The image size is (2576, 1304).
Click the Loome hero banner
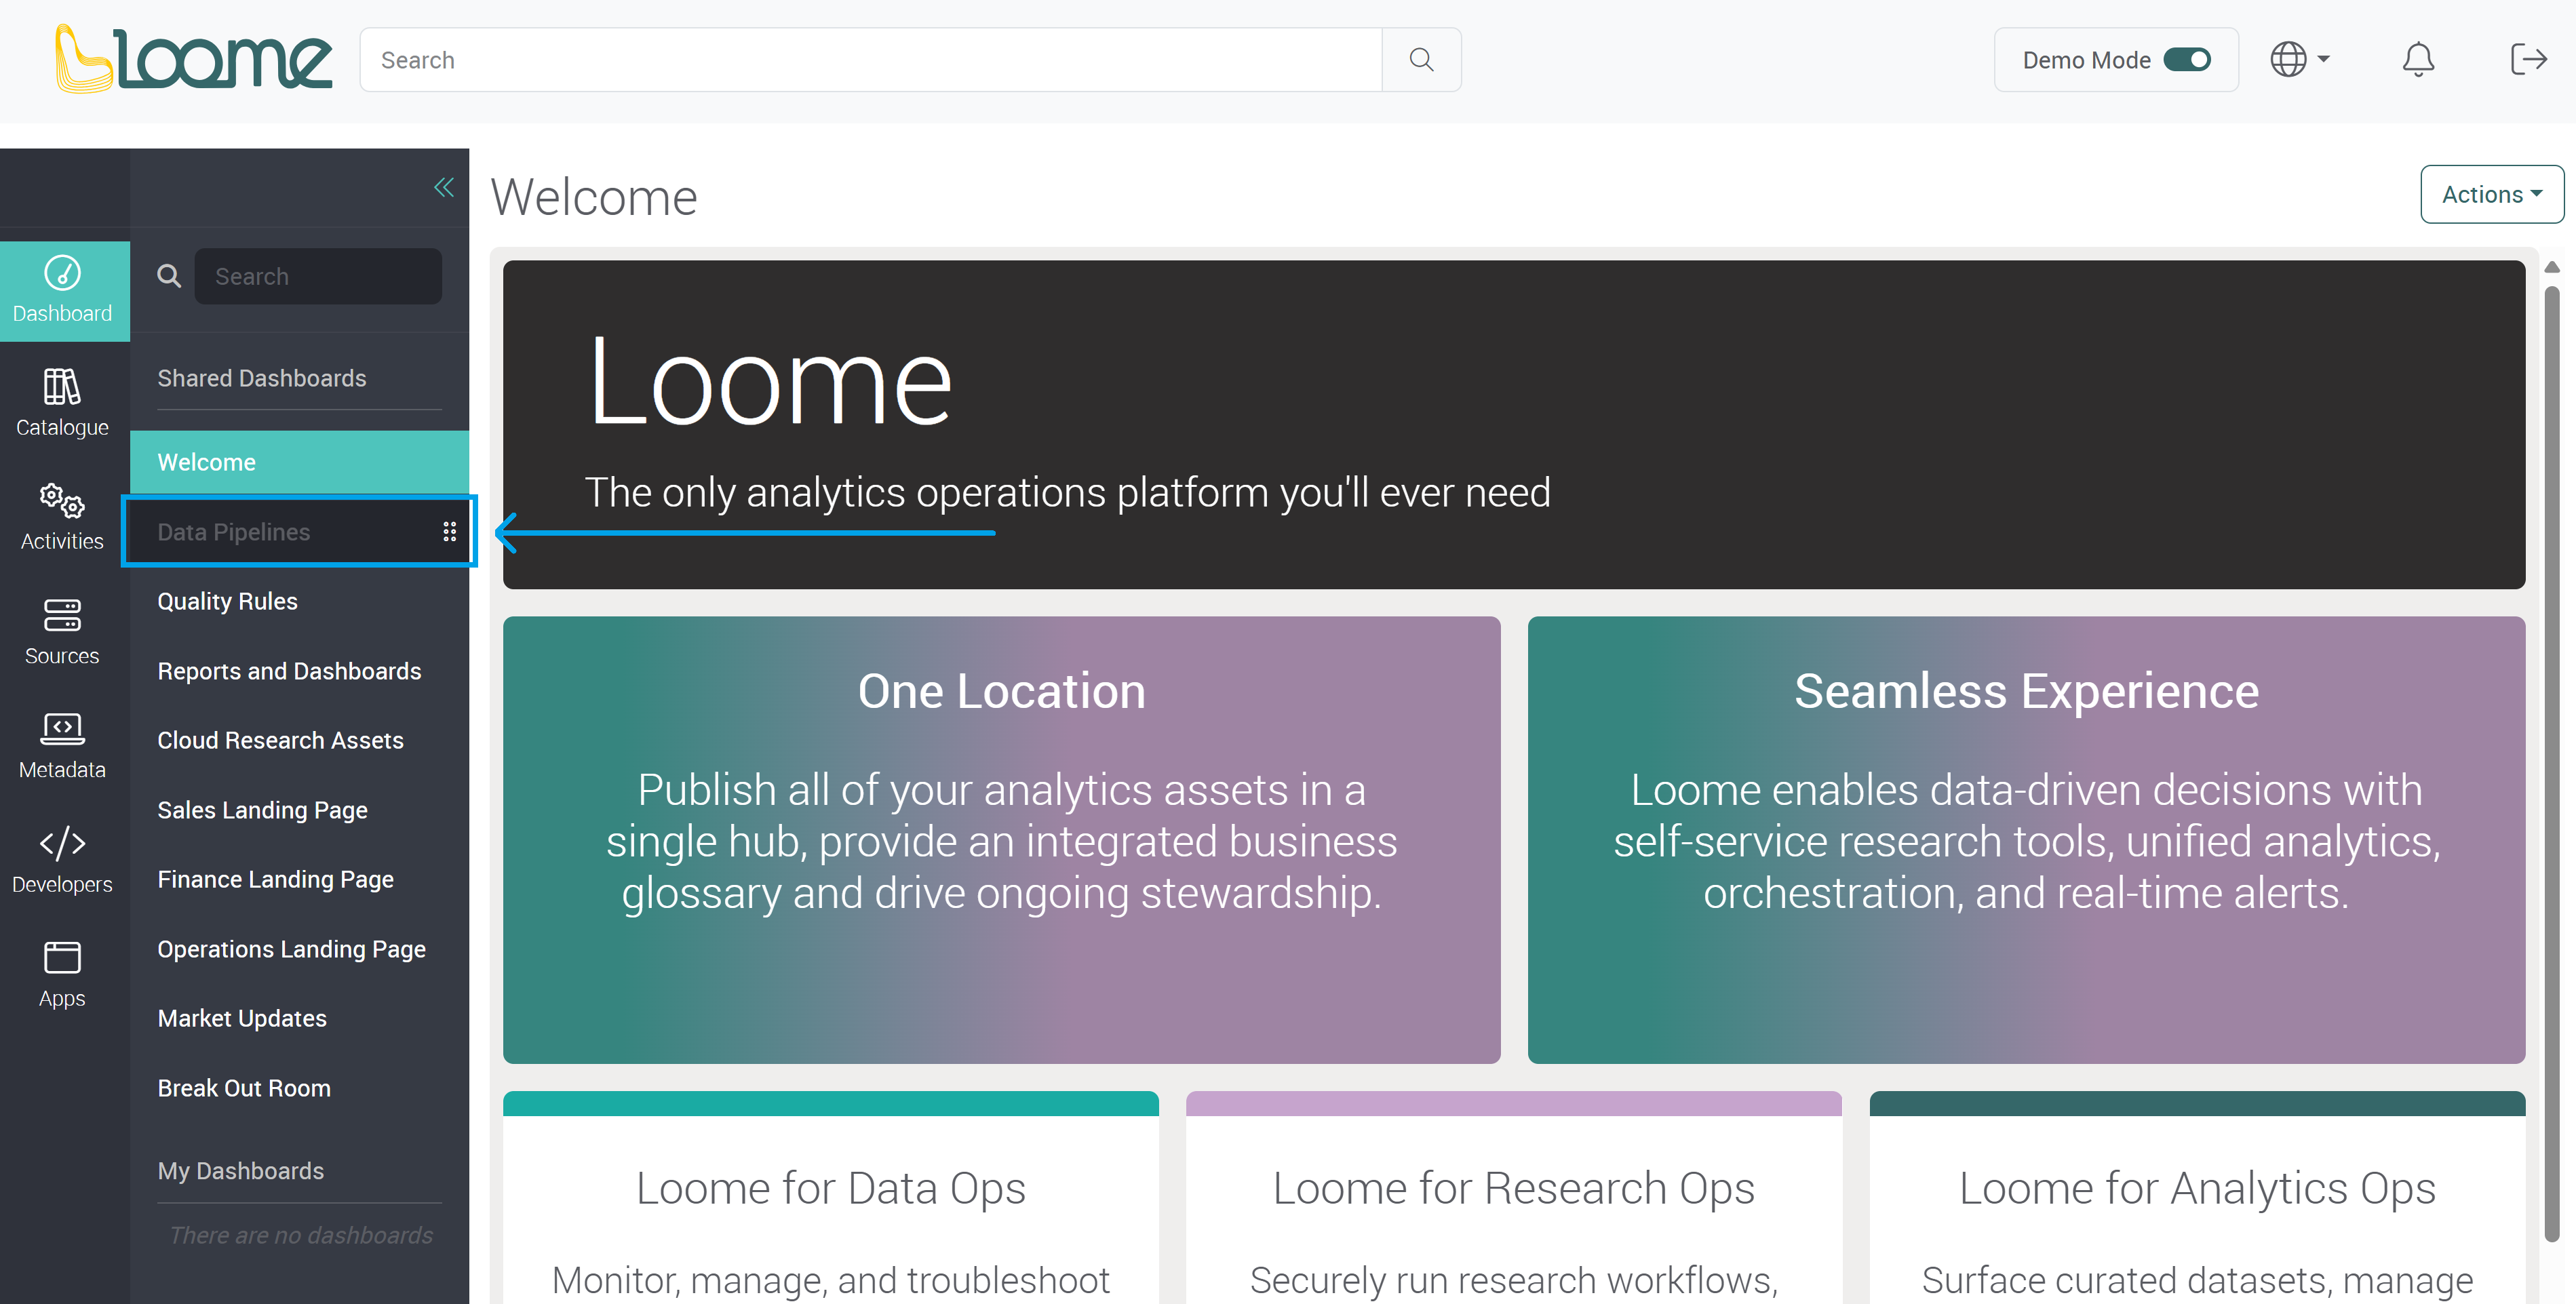[x=1514, y=425]
